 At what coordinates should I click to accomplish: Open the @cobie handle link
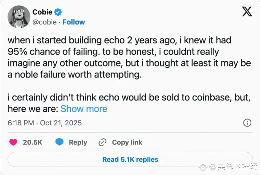click(x=44, y=22)
